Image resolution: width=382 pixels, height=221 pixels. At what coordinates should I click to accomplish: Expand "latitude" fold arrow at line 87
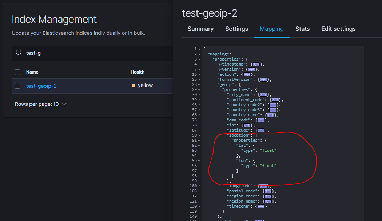click(x=199, y=130)
